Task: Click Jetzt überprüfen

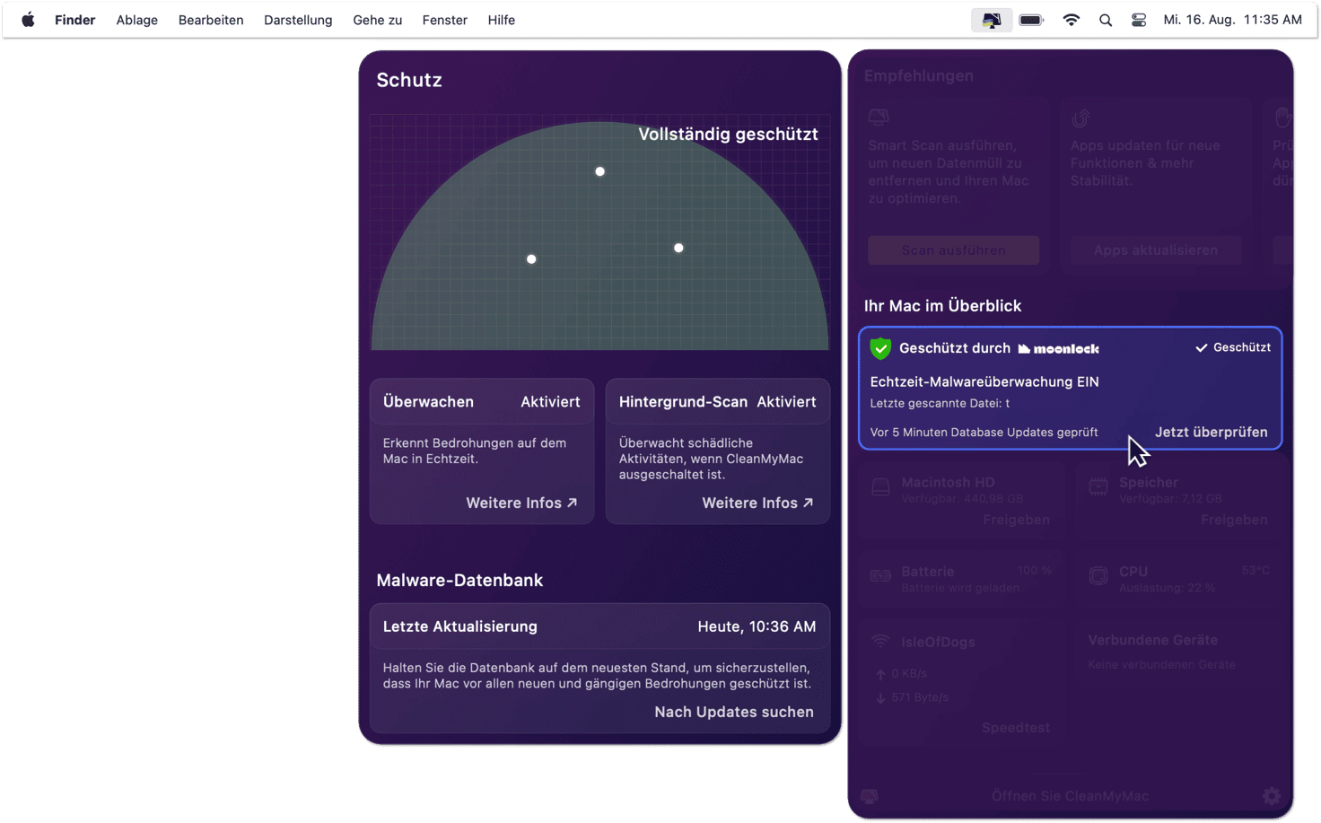Action: (1211, 432)
